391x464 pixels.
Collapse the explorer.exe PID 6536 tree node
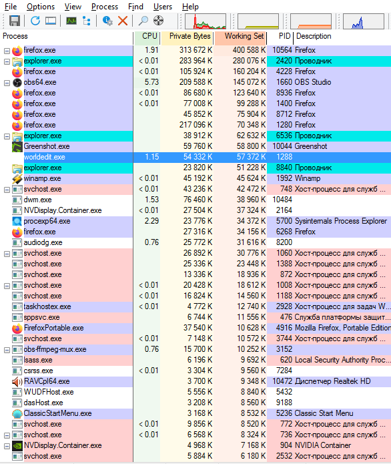point(7,137)
